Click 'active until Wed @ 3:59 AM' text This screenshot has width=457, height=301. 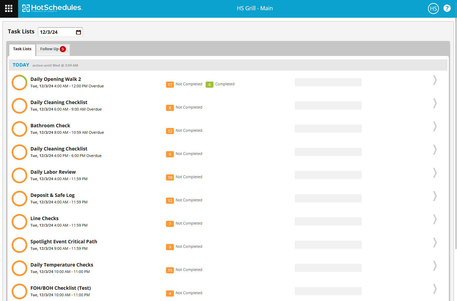[x=55, y=65]
